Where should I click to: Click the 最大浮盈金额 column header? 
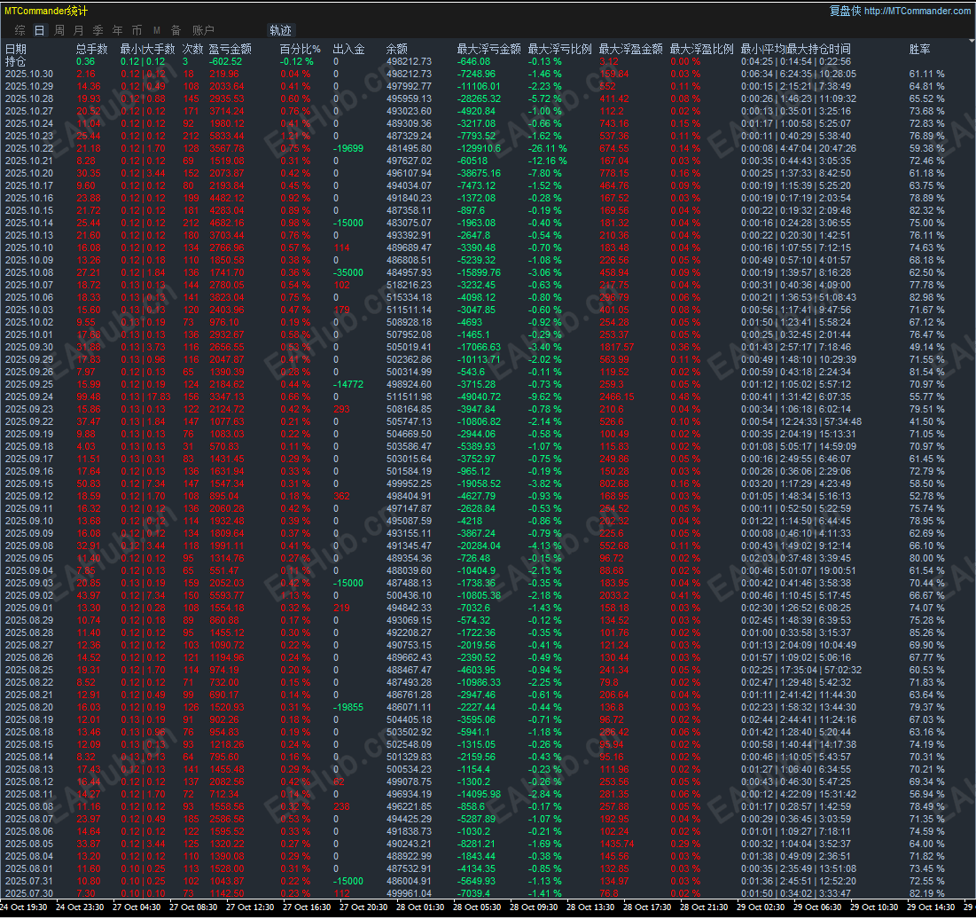coord(630,49)
